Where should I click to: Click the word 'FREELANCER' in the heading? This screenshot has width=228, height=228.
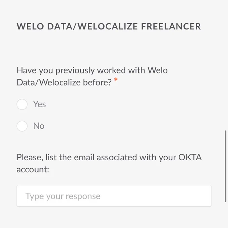pos(171,26)
